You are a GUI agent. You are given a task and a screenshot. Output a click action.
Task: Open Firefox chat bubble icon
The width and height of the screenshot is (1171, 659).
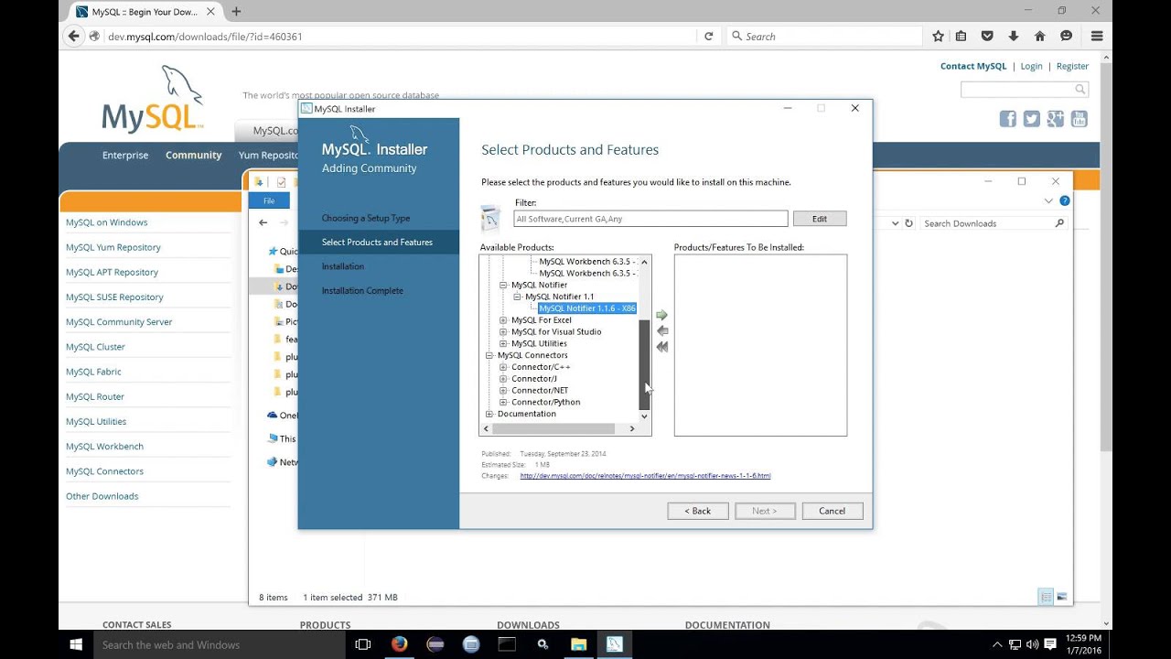(x=1067, y=37)
